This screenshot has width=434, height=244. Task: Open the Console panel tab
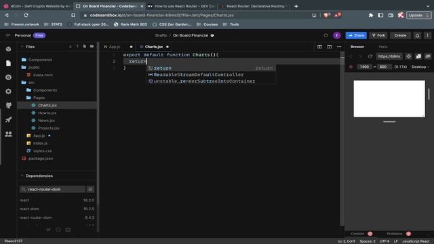(x=357, y=234)
